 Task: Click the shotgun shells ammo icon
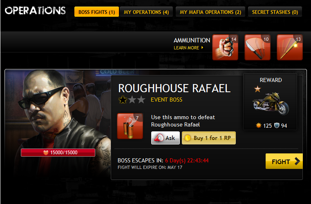[130, 126]
